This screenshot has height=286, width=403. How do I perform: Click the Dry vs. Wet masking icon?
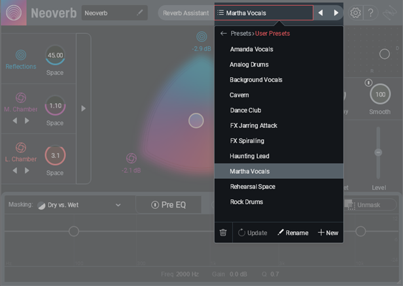tap(41, 205)
